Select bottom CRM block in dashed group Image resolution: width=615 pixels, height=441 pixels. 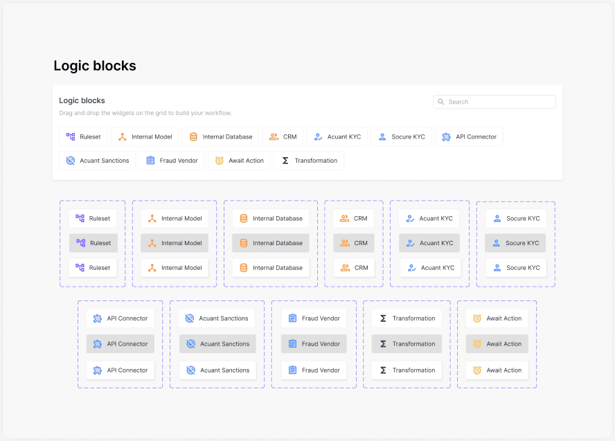[x=354, y=268]
